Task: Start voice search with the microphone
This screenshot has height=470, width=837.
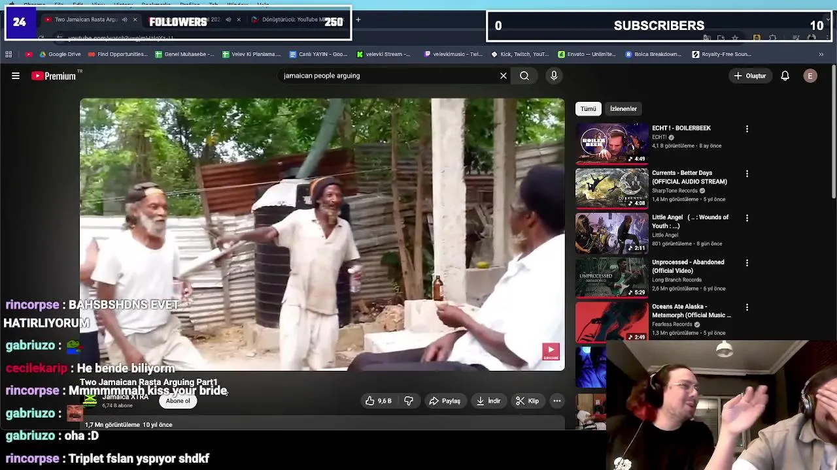Action: point(554,76)
